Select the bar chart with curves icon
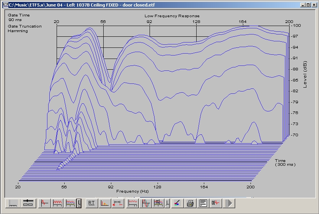This screenshot has width=319, height=214. [158, 203]
